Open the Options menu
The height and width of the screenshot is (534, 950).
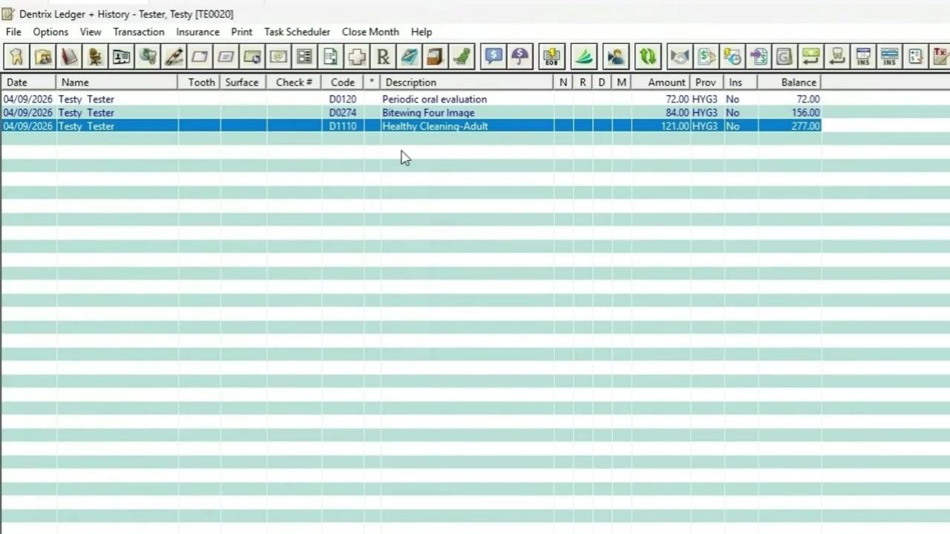(50, 32)
